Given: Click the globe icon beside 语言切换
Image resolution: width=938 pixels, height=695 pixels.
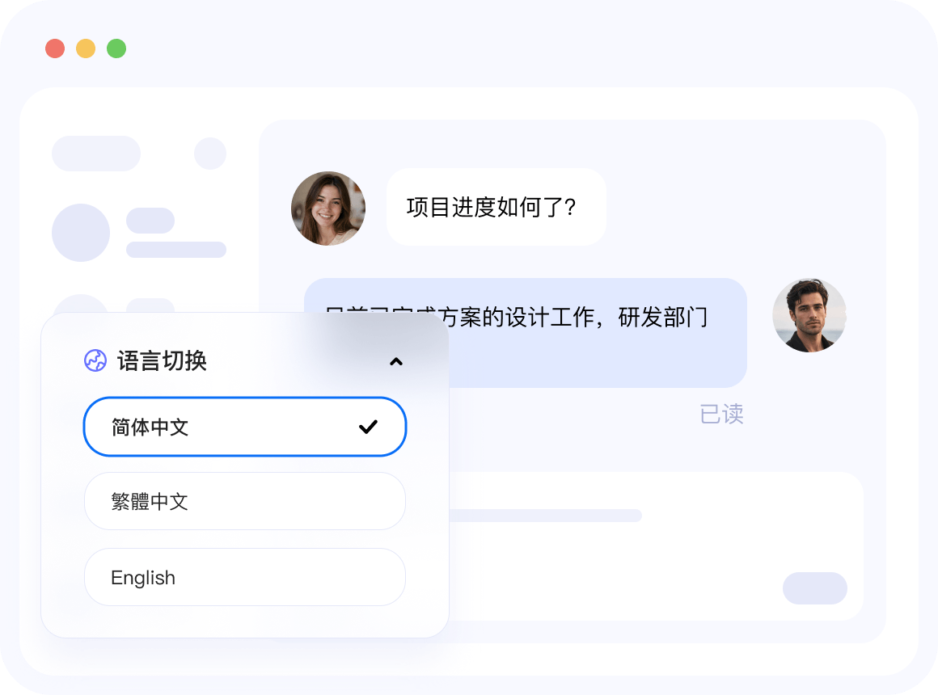Looking at the screenshot, I should pos(95,360).
